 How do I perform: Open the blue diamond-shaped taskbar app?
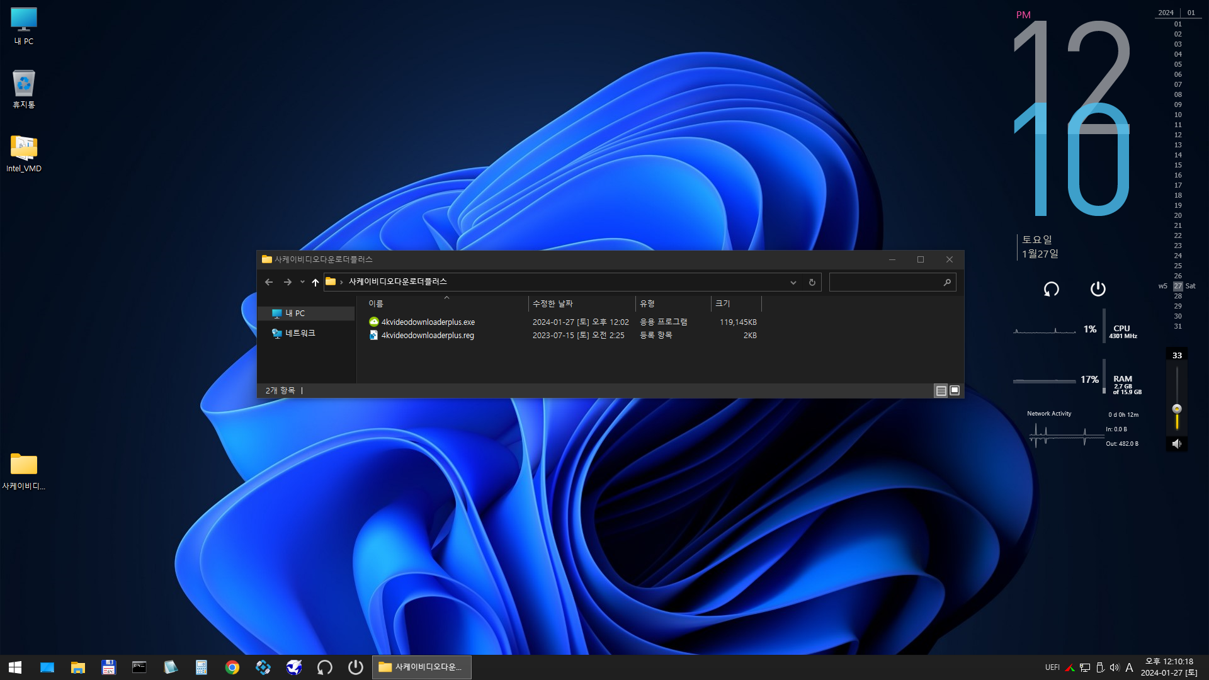tap(263, 667)
